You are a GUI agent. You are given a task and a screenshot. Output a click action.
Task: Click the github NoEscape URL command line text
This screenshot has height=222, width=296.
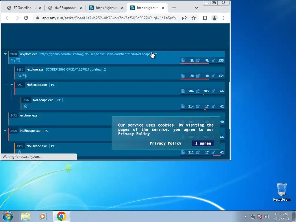[x=98, y=54]
